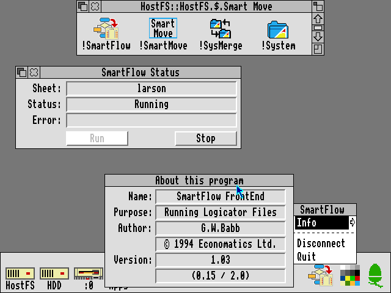Close the SmartFlow Status window
Viewport: 391px width, 293px height.
click(34, 73)
